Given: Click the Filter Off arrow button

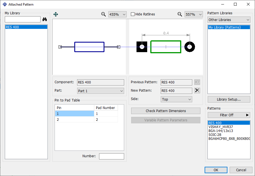Looking at the screenshot, I should click(229, 115).
